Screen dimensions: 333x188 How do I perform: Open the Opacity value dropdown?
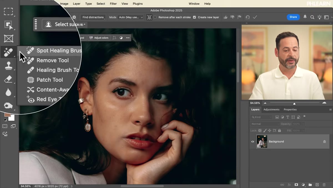(x=303, y=124)
